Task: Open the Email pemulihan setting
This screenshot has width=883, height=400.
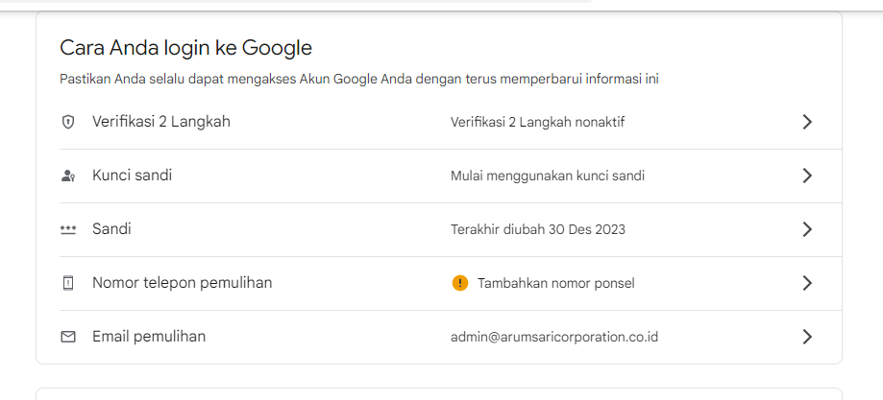Action: [148, 337]
